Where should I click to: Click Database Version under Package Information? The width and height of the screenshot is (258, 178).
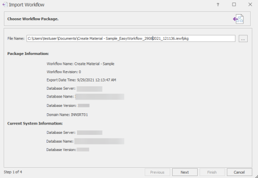point(68,105)
